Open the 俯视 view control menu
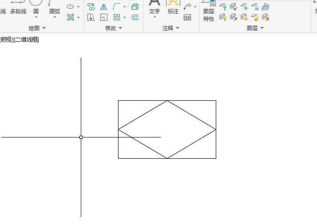 coord(7,39)
